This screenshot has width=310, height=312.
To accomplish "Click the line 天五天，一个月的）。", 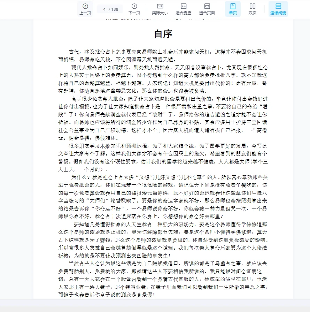I will 83,169.
